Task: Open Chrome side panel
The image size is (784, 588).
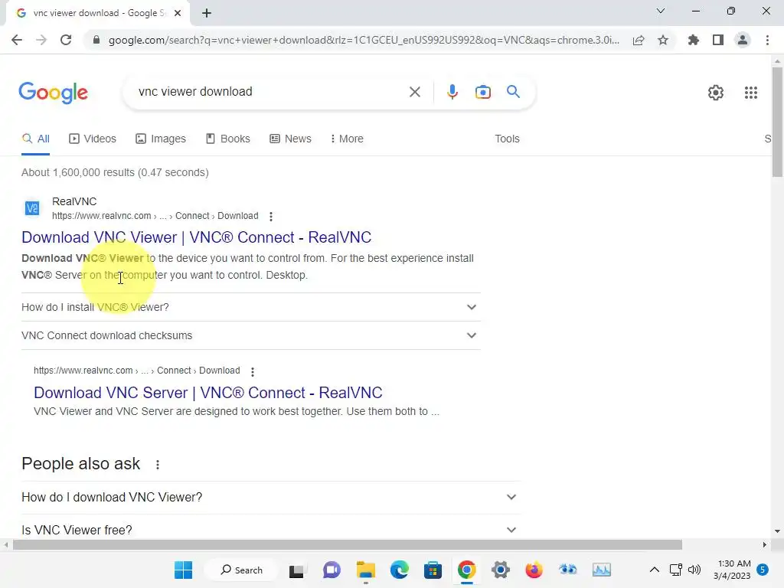Action: (x=718, y=40)
